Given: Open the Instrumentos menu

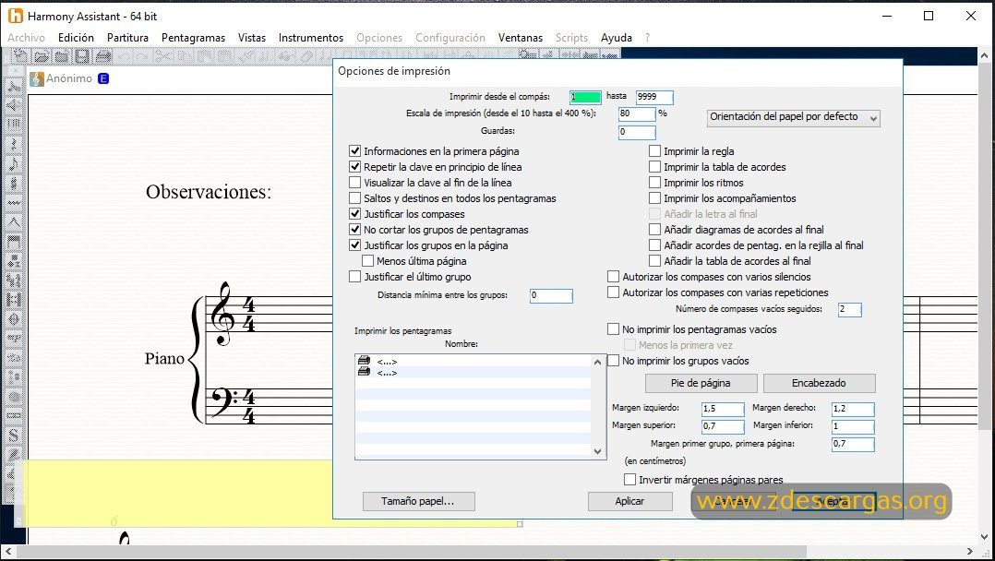Looking at the screenshot, I should point(311,38).
